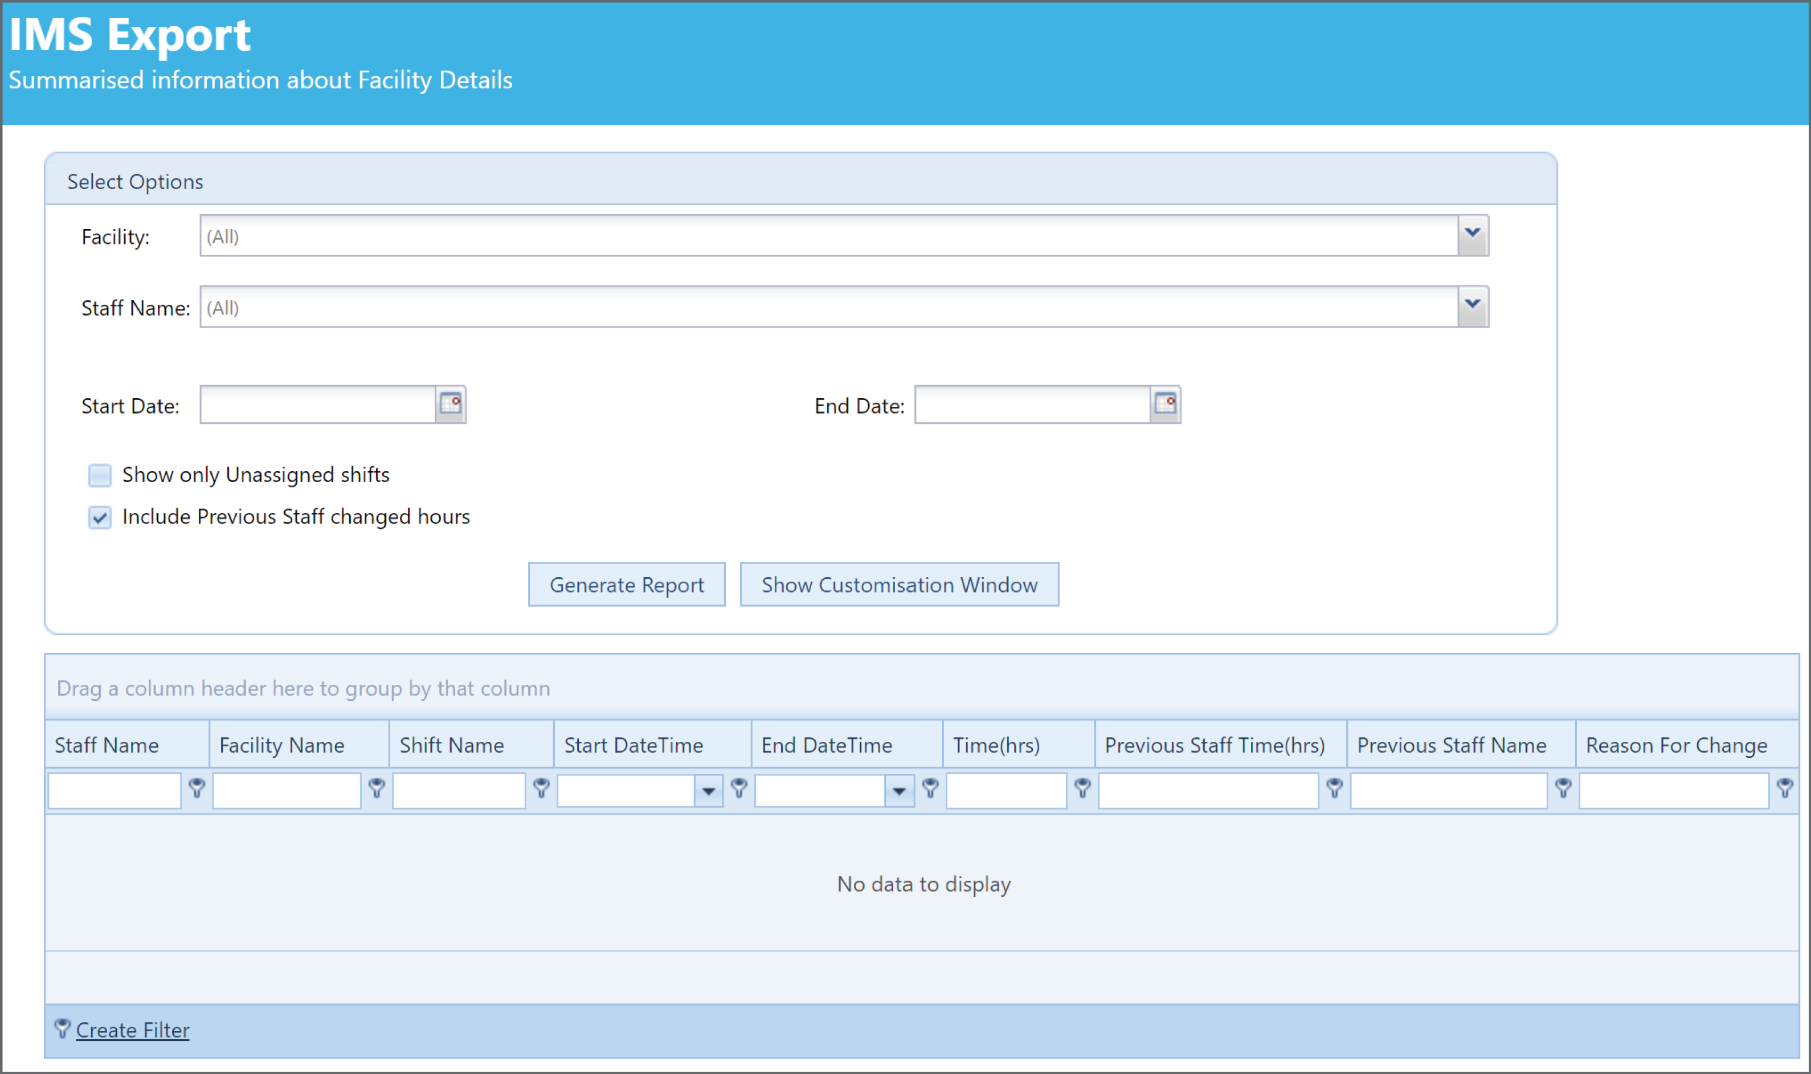Open the Create Filter link

coord(132,1030)
